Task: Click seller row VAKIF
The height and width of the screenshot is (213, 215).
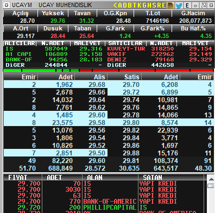Action: coord(160,54)
